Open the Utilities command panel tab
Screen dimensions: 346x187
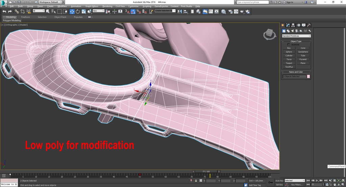click(x=309, y=25)
